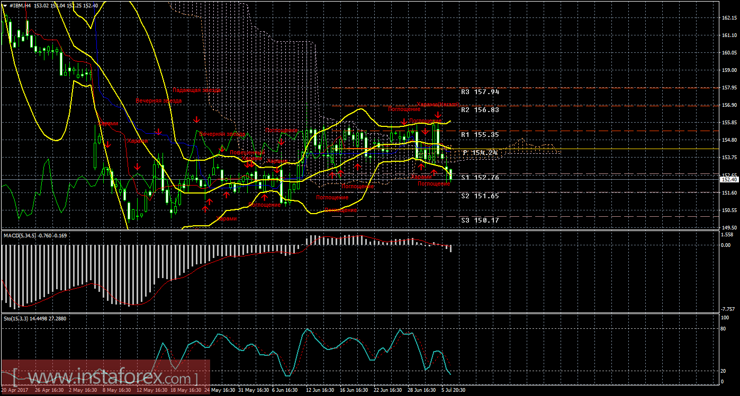
Task: Open the chart menu triangle beside #IBM,H4
Action: tap(5, 5)
